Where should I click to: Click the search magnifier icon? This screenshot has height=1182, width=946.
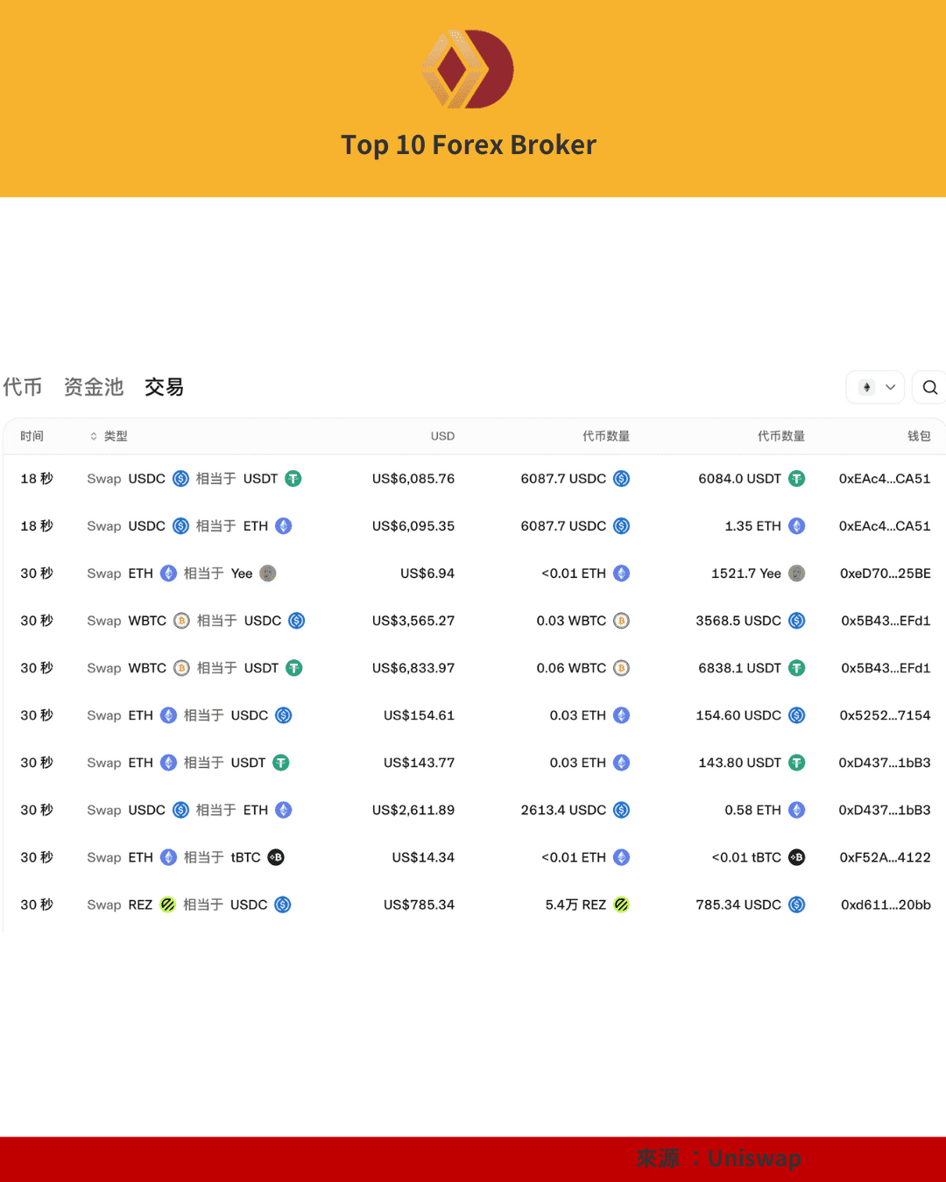pyautogui.click(x=929, y=387)
